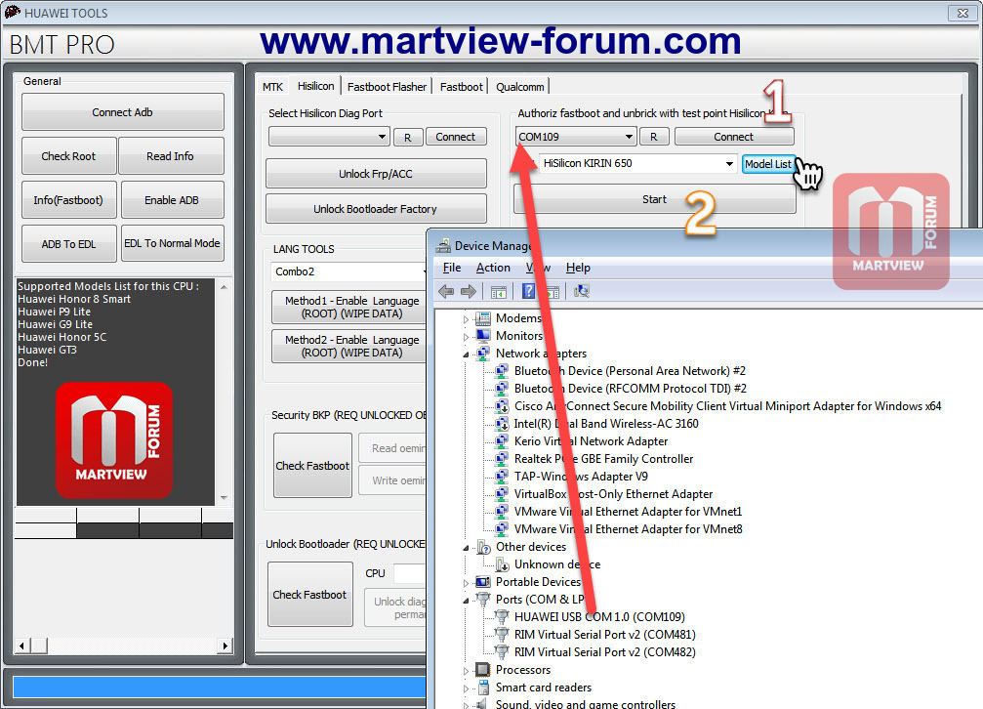Open the Action menu in Device Manager
Viewport: 983px width, 709px height.
(x=493, y=268)
